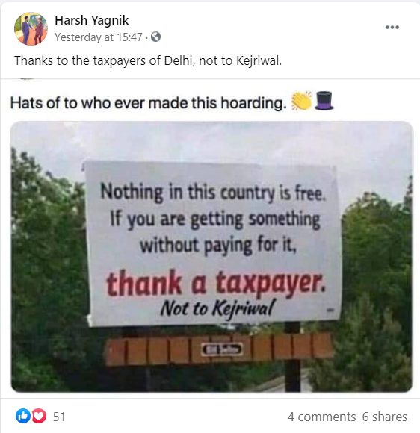Open the three-dot post options menu
Image resolution: width=420 pixels, height=433 pixels.
(392, 27)
